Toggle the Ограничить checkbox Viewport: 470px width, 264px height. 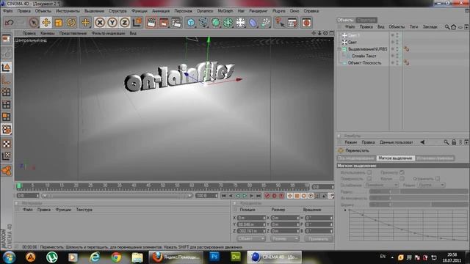coord(438,179)
